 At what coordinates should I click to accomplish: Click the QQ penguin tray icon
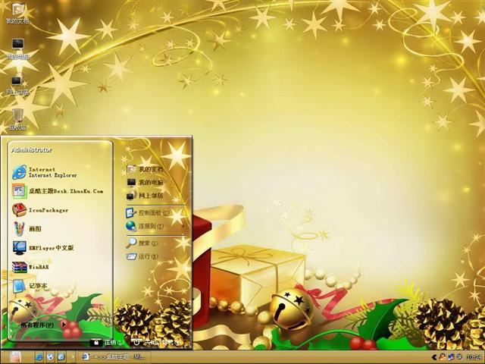441,357
